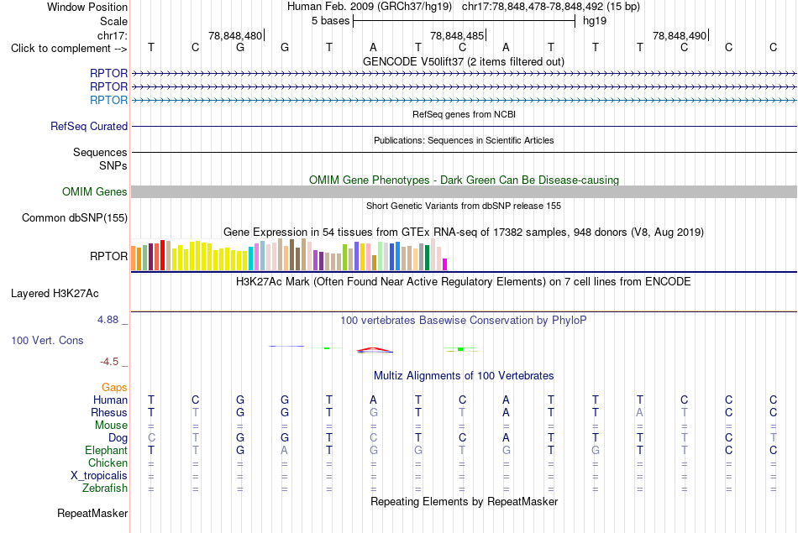This screenshot has height=533, width=798.
Task: Click the GENCODE V50lift37 track title
Action: pyautogui.click(x=463, y=61)
